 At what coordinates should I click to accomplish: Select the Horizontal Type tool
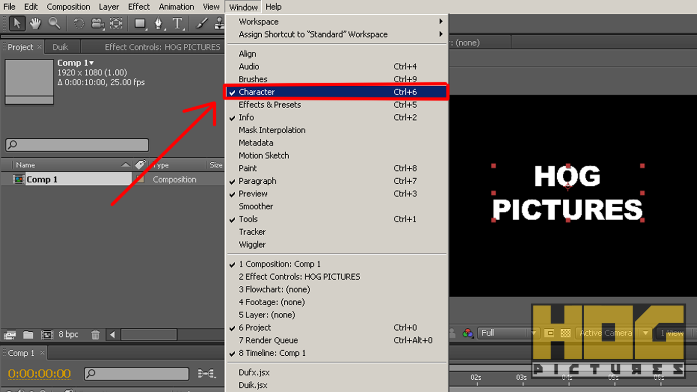coord(178,23)
